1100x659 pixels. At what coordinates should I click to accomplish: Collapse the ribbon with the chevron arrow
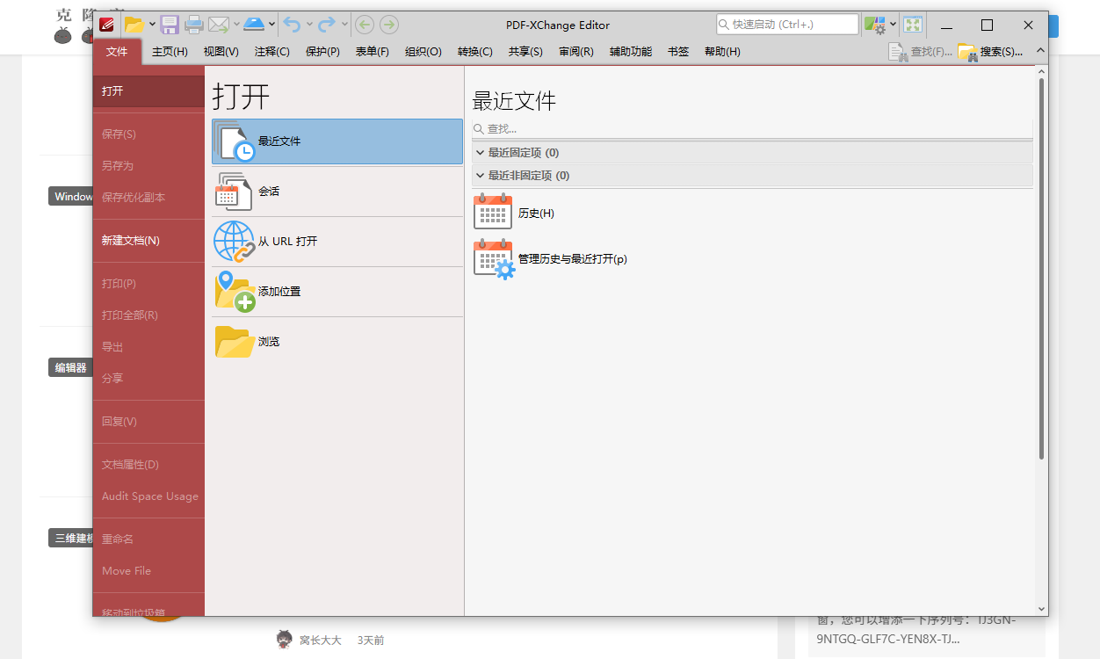pyautogui.click(x=1040, y=52)
